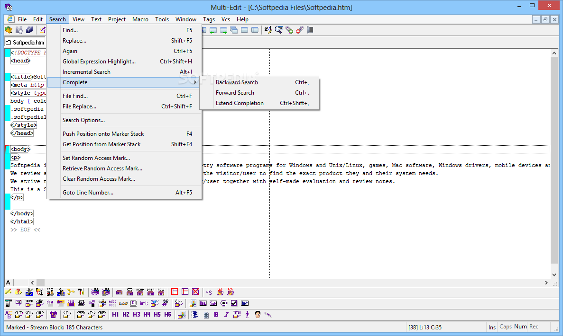This screenshot has width=563, height=336.
Task: Insert table HEAD tag icon
Action: click(140, 292)
